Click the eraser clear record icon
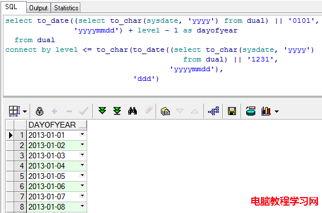322x213 pixels. pos(149,110)
